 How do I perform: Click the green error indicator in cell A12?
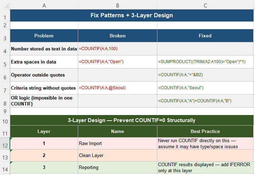[11, 139]
